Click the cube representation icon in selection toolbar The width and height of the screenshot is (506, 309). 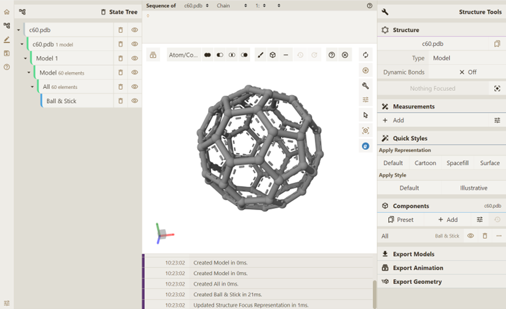click(x=273, y=55)
